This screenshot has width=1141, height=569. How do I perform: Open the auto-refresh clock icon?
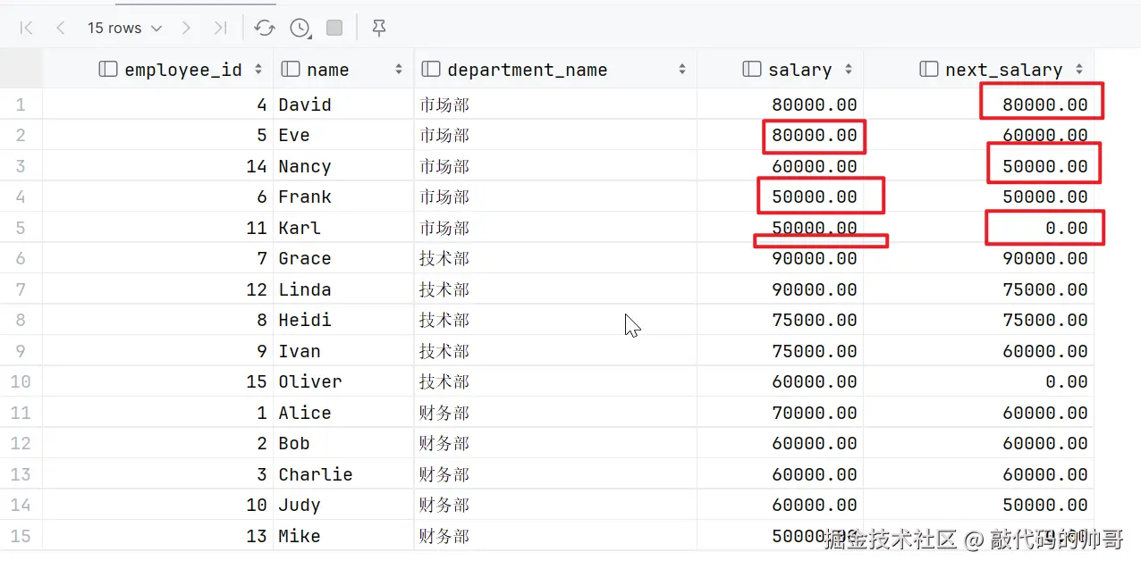point(300,29)
